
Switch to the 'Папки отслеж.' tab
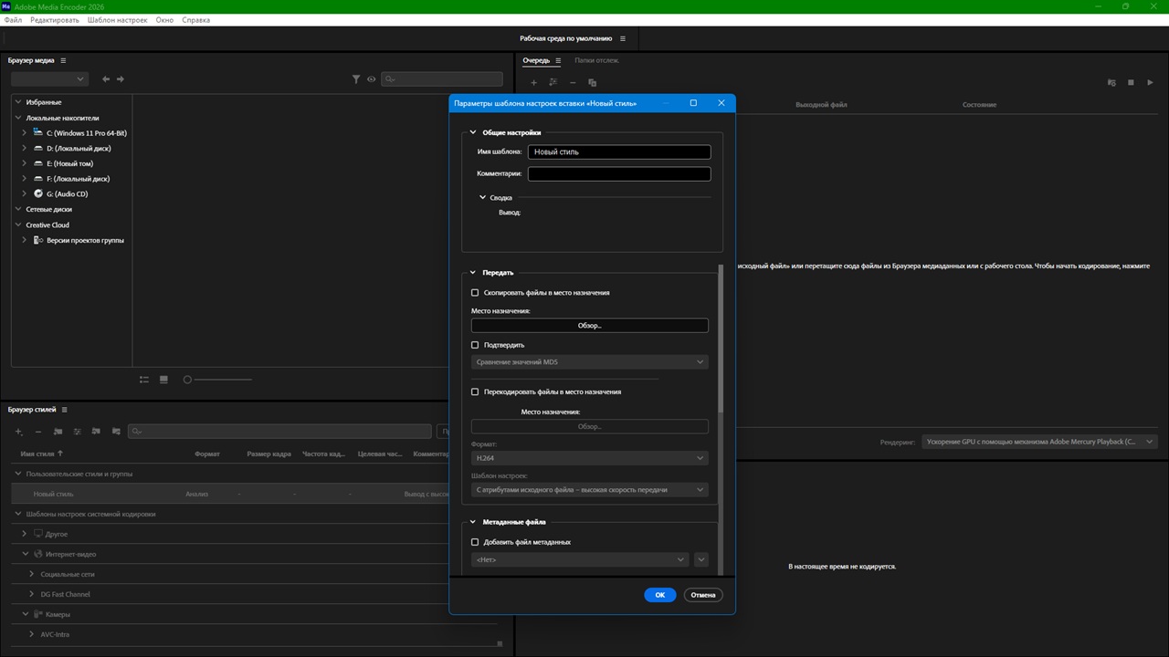tap(596, 60)
